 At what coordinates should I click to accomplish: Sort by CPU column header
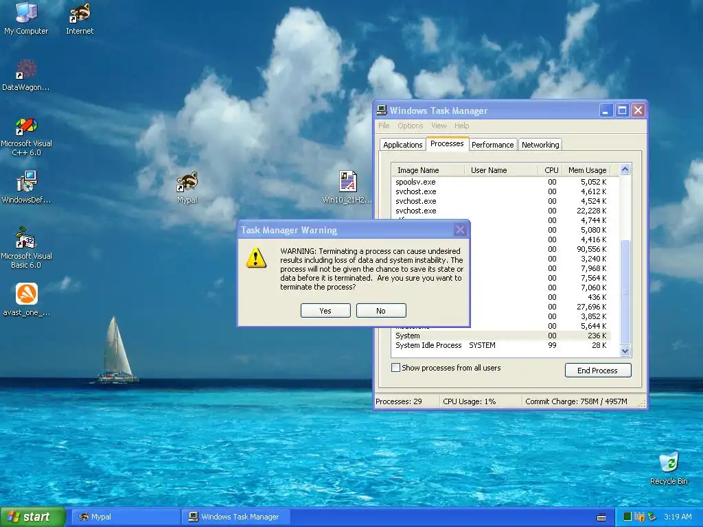550,170
